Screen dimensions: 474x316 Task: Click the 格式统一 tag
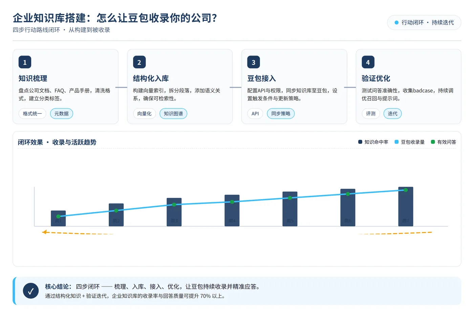(x=33, y=114)
